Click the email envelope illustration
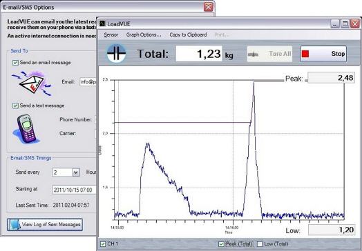Image resolution: width=362 pixels, height=251 pixels. coord(32,83)
